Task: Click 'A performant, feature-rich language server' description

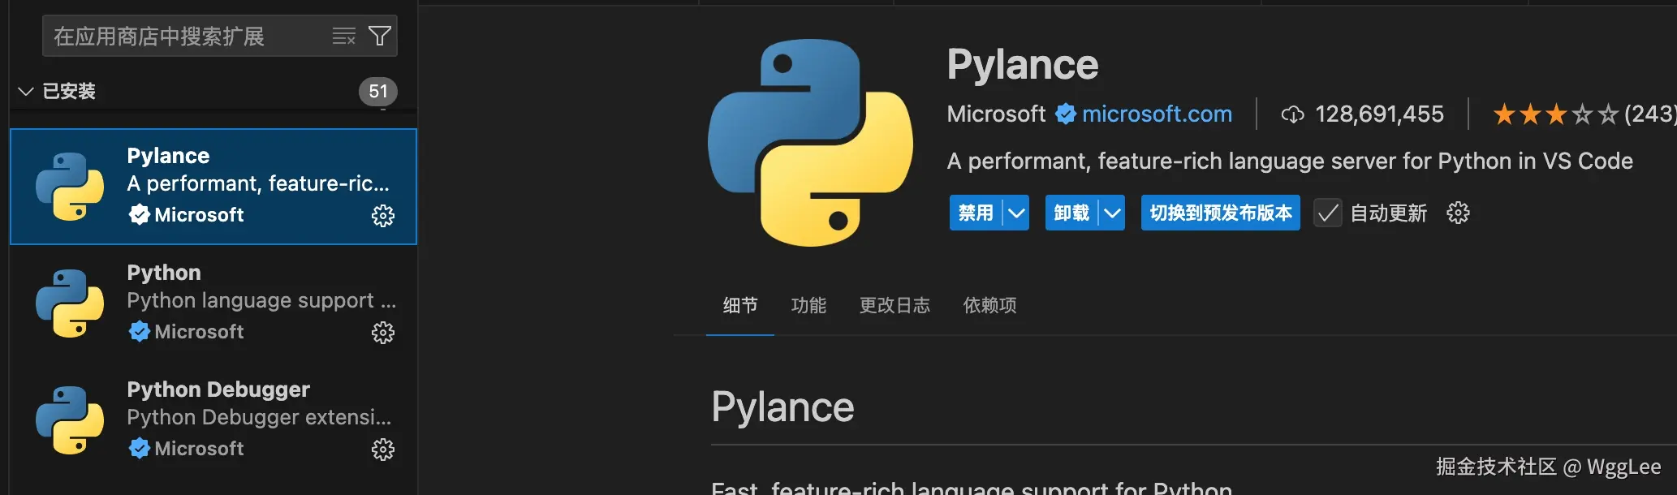Action: click(x=1290, y=161)
